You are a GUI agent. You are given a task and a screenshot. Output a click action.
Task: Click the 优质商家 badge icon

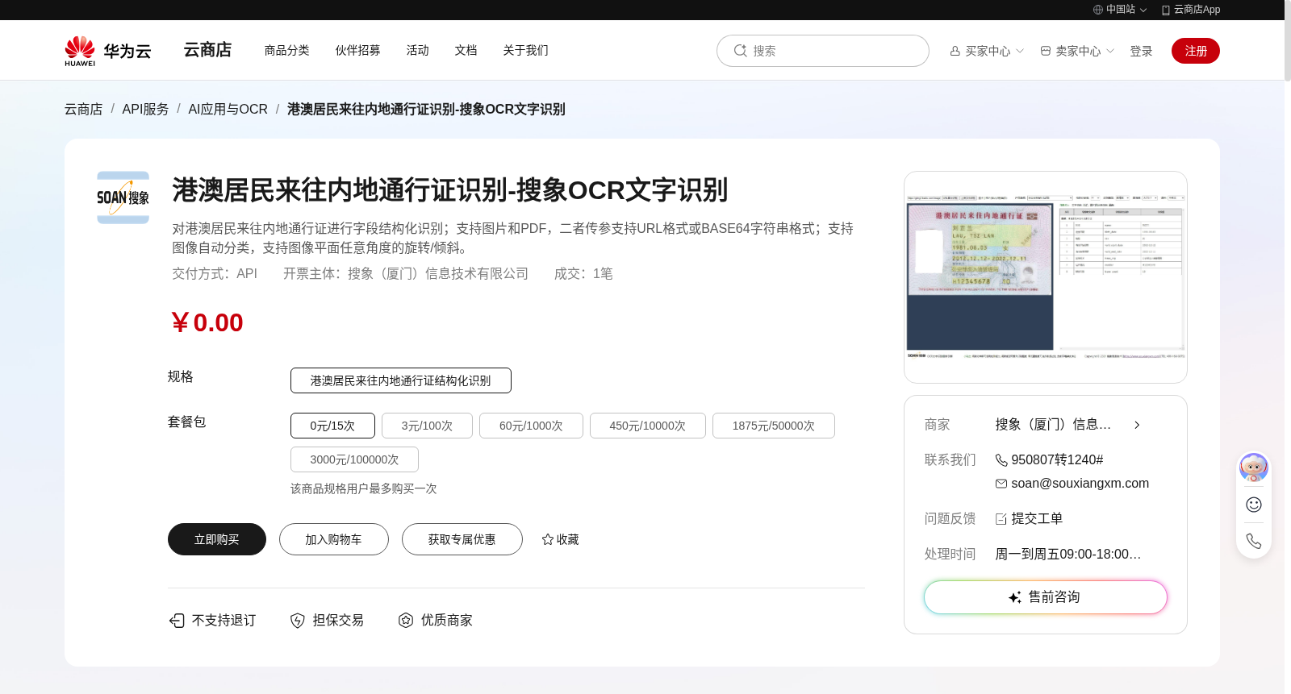(x=406, y=620)
